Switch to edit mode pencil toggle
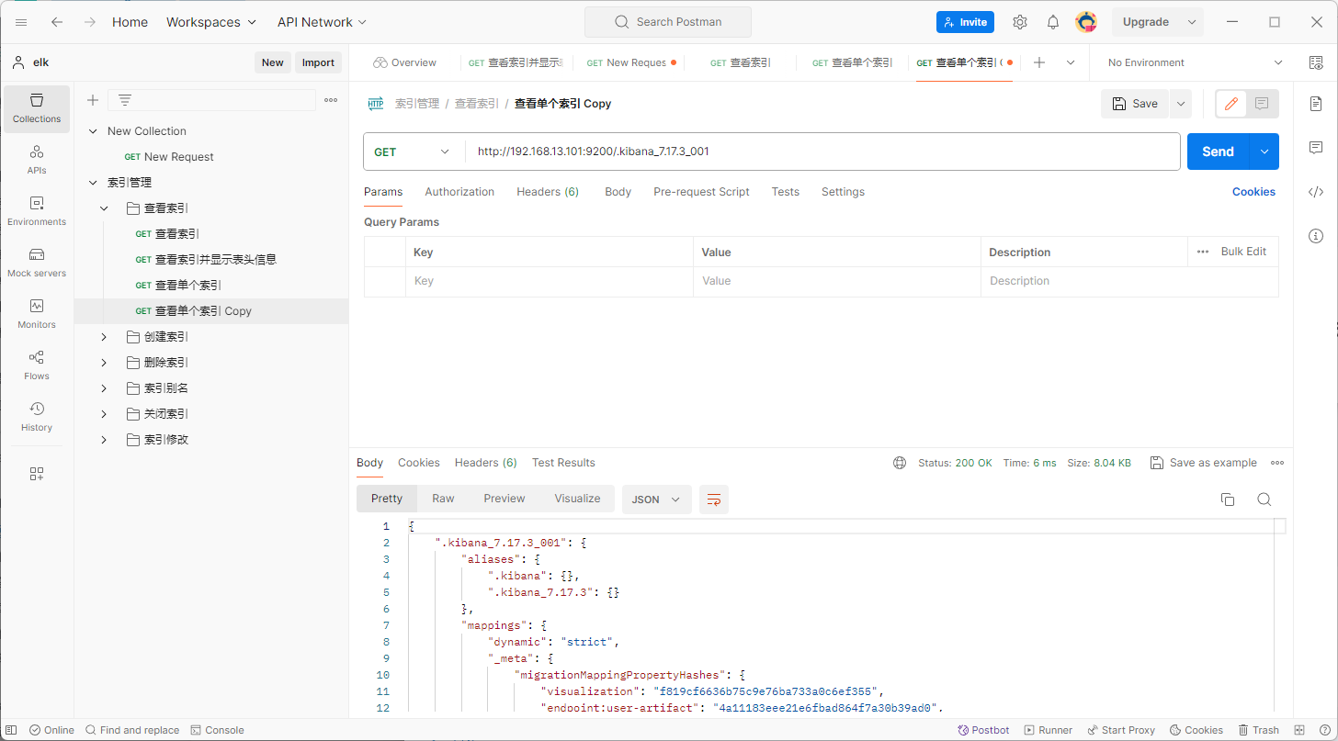1338x741 pixels. pos(1231,104)
